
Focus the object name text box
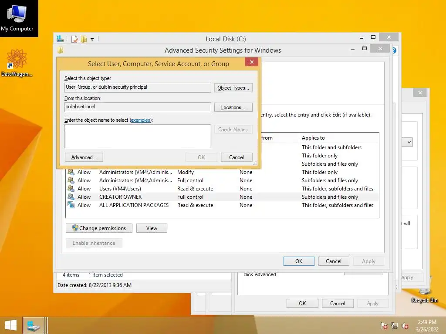138,136
